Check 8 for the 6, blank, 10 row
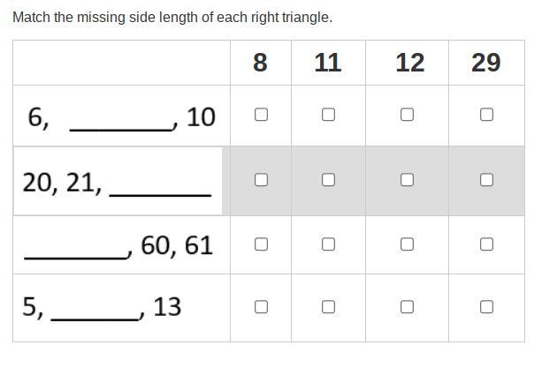The width and height of the screenshot is (557, 375). pyautogui.click(x=261, y=115)
